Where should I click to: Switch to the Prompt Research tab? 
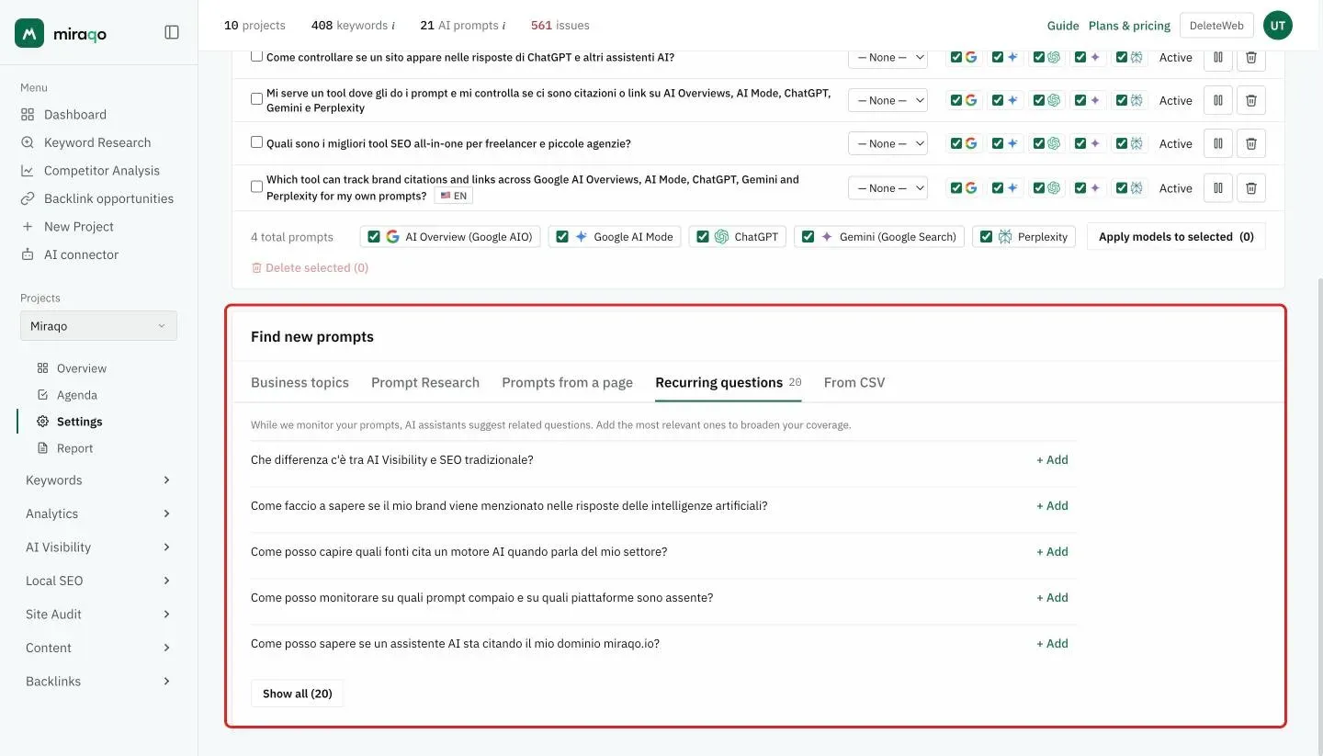pyautogui.click(x=425, y=383)
